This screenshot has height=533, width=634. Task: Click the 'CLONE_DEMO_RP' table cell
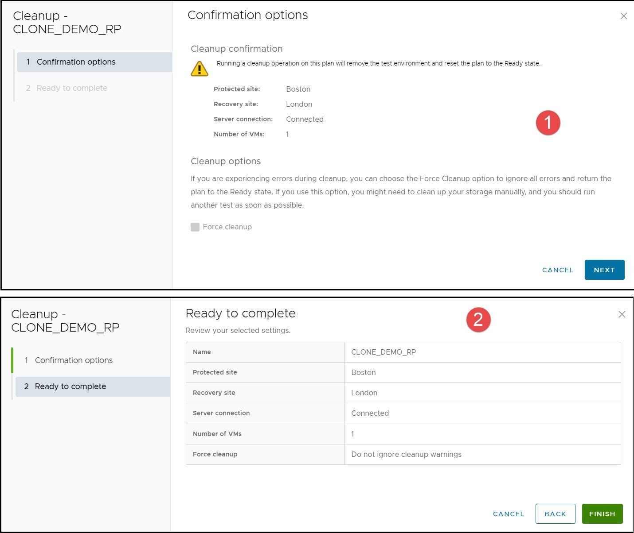(482, 352)
